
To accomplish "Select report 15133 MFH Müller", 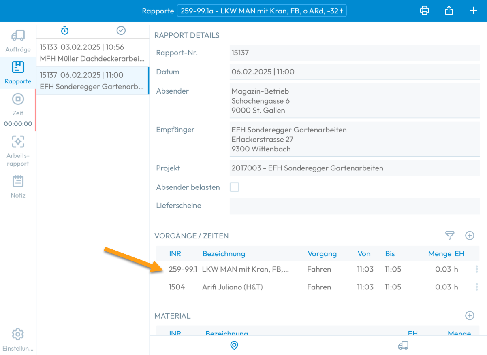I will 92,53.
